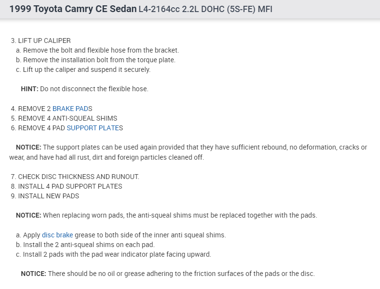
Task: Click the HINT about the flexible hose
Action: click(84, 89)
